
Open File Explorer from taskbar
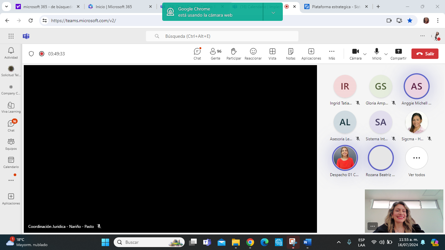coord(236,242)
